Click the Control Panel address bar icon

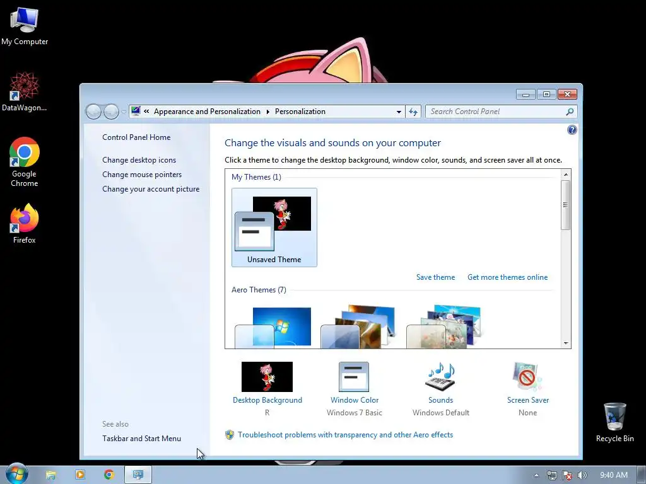point(136,111)
